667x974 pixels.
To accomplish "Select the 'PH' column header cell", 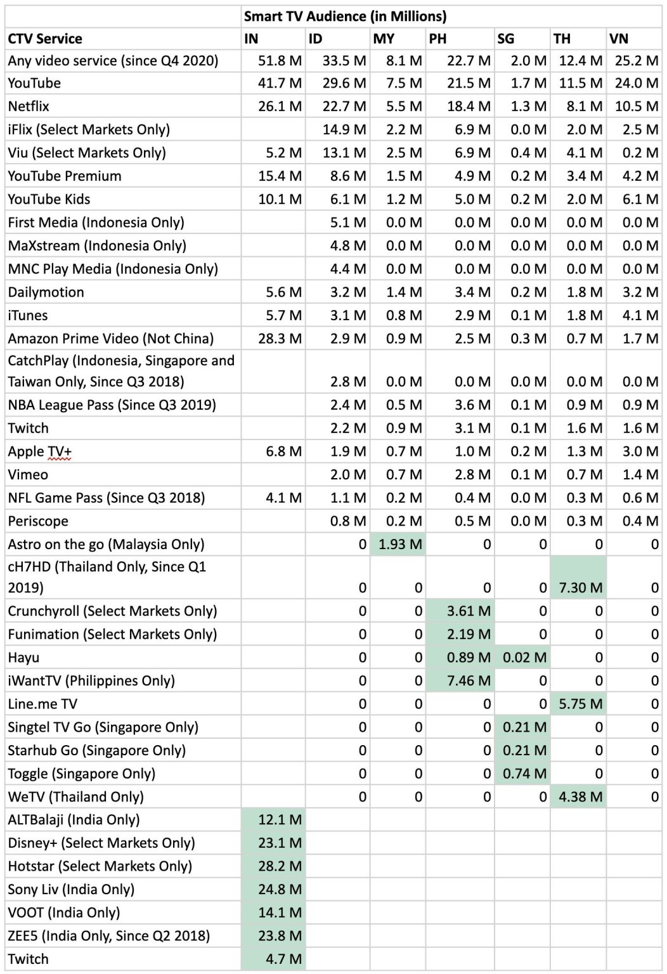I will [460, 39].
